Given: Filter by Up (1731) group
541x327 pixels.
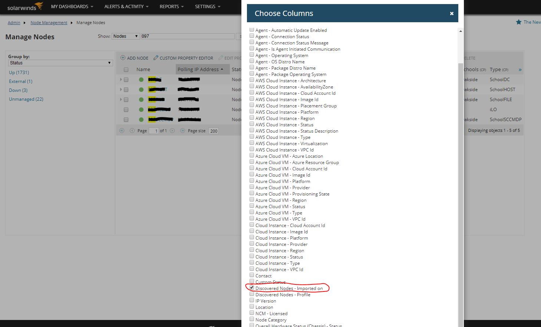Looking at the screenshot, I should (x=19, y=73).
